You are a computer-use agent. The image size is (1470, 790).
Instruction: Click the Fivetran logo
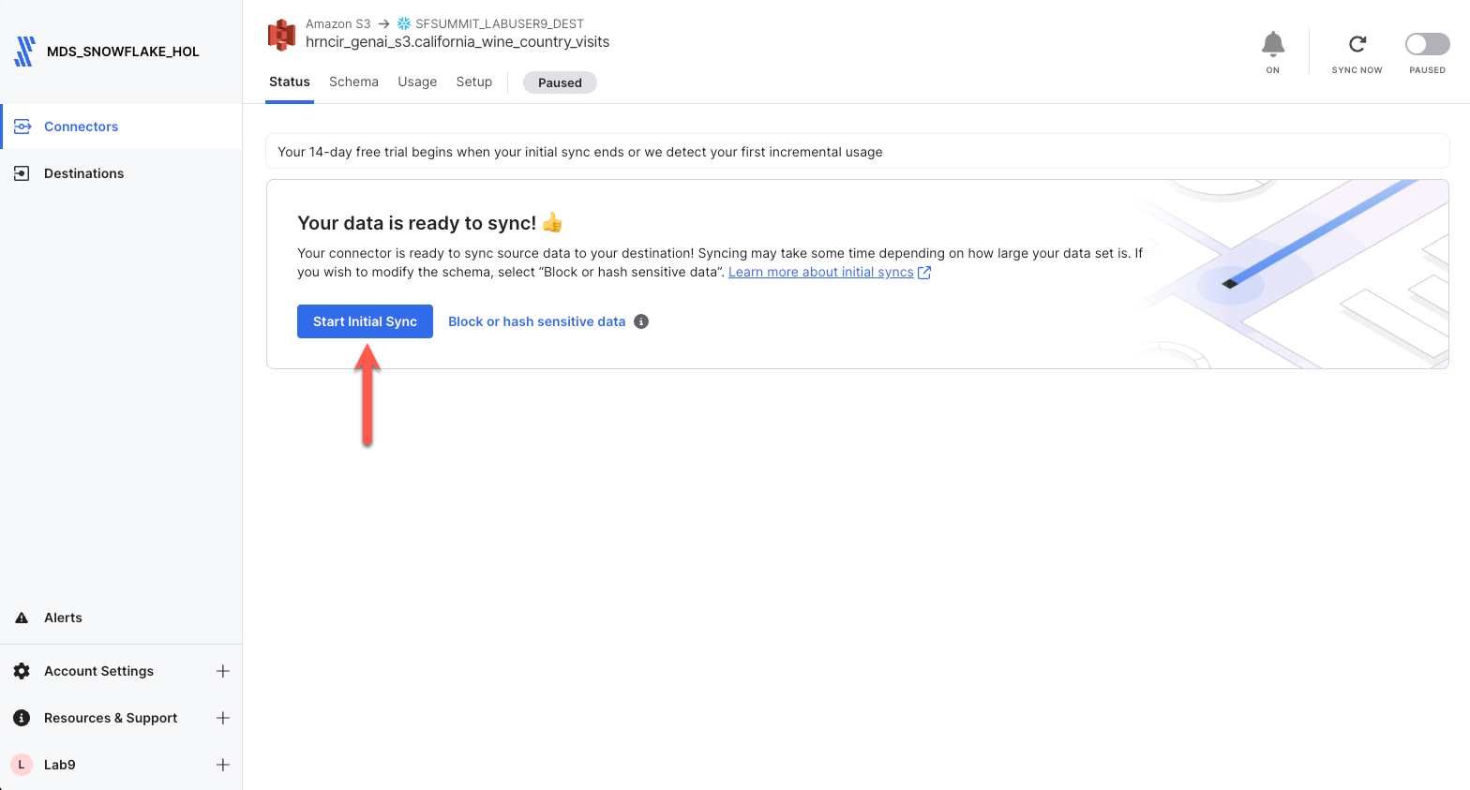pos(25,52)
